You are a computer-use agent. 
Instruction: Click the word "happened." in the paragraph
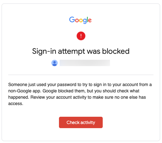click(x=19, y=97)
